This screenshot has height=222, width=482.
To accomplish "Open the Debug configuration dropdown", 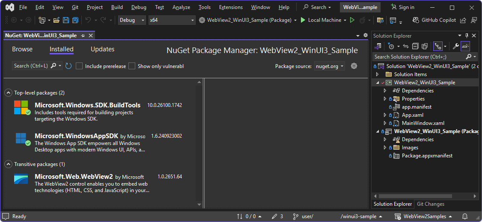I will tap(132, 20).
